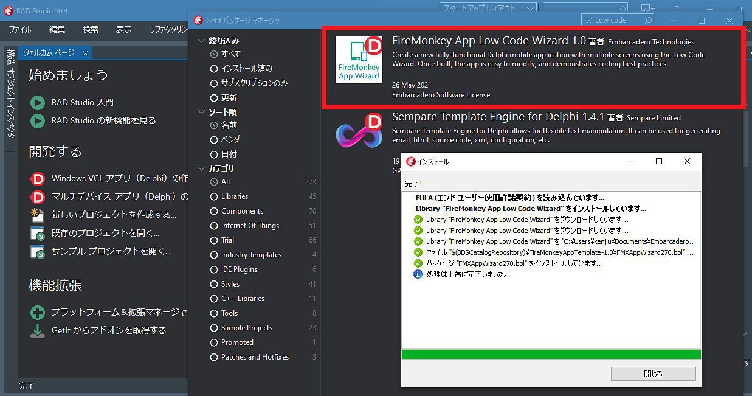This screenshot has width=752, height=396.
Task: Click the FireMonkey App Wizard package icon
Action: coord(359,60)
